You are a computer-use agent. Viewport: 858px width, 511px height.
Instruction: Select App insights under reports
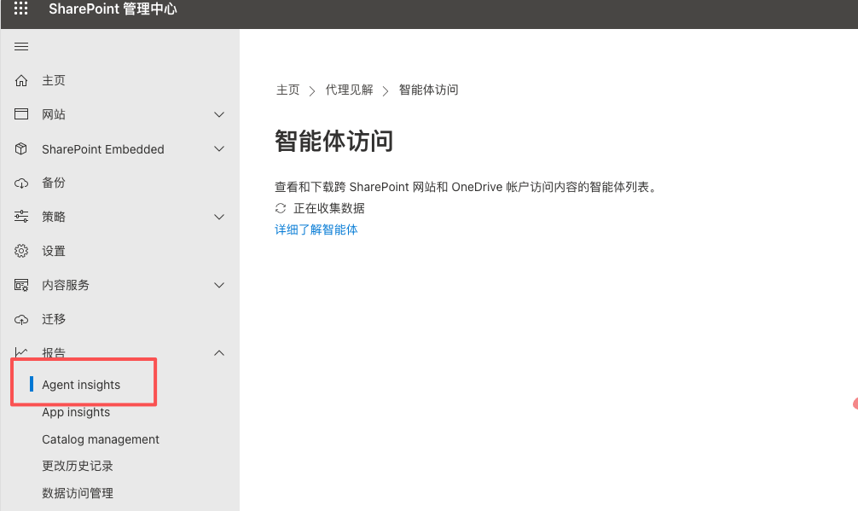(76, 412)
